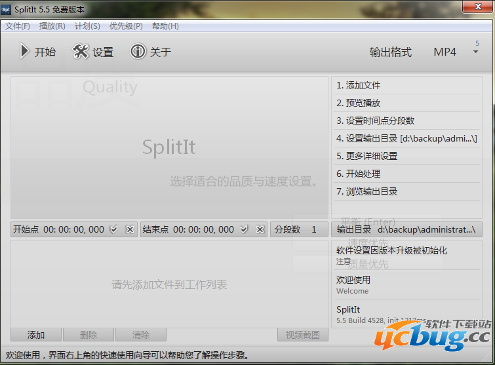This screenshot has height=365, width=495.
Task: Clear start point with its X icon
Action: [129, 229]
